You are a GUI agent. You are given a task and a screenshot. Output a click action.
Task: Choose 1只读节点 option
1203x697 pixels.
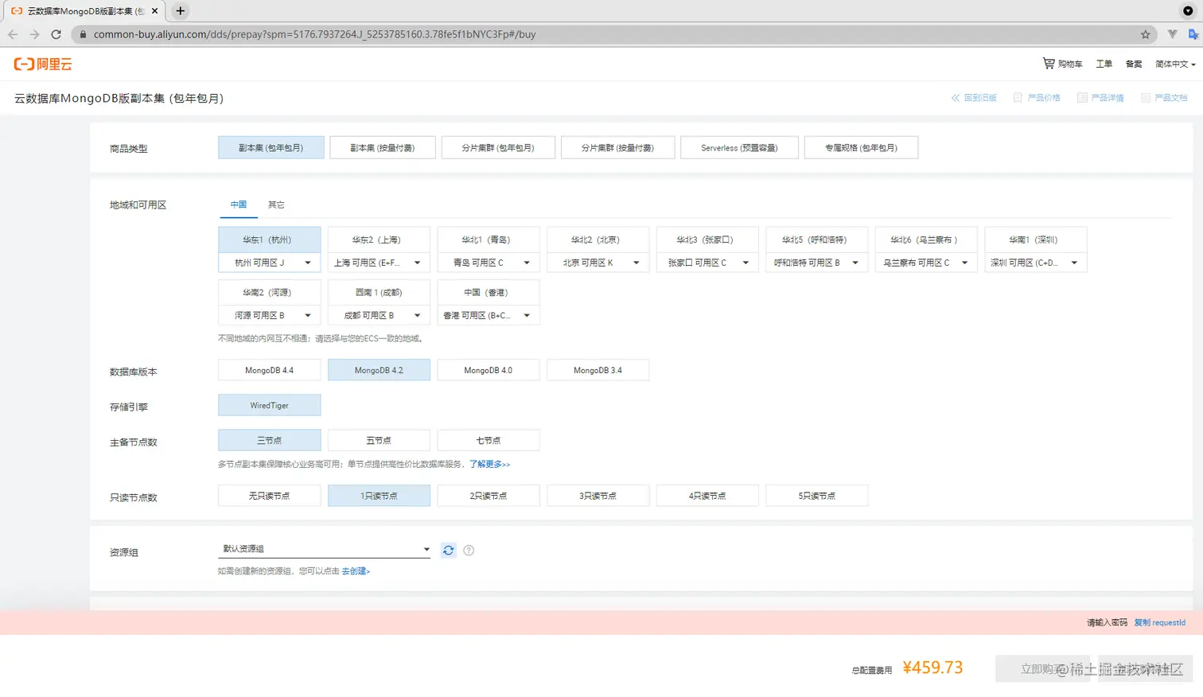click(x=379, y=496)
